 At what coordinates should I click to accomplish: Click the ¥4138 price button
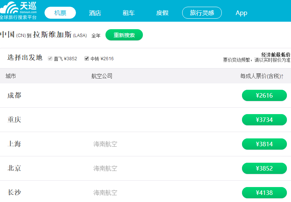(264, 193)
